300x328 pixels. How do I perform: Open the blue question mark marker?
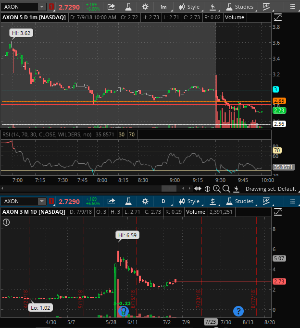coord(238,311)
